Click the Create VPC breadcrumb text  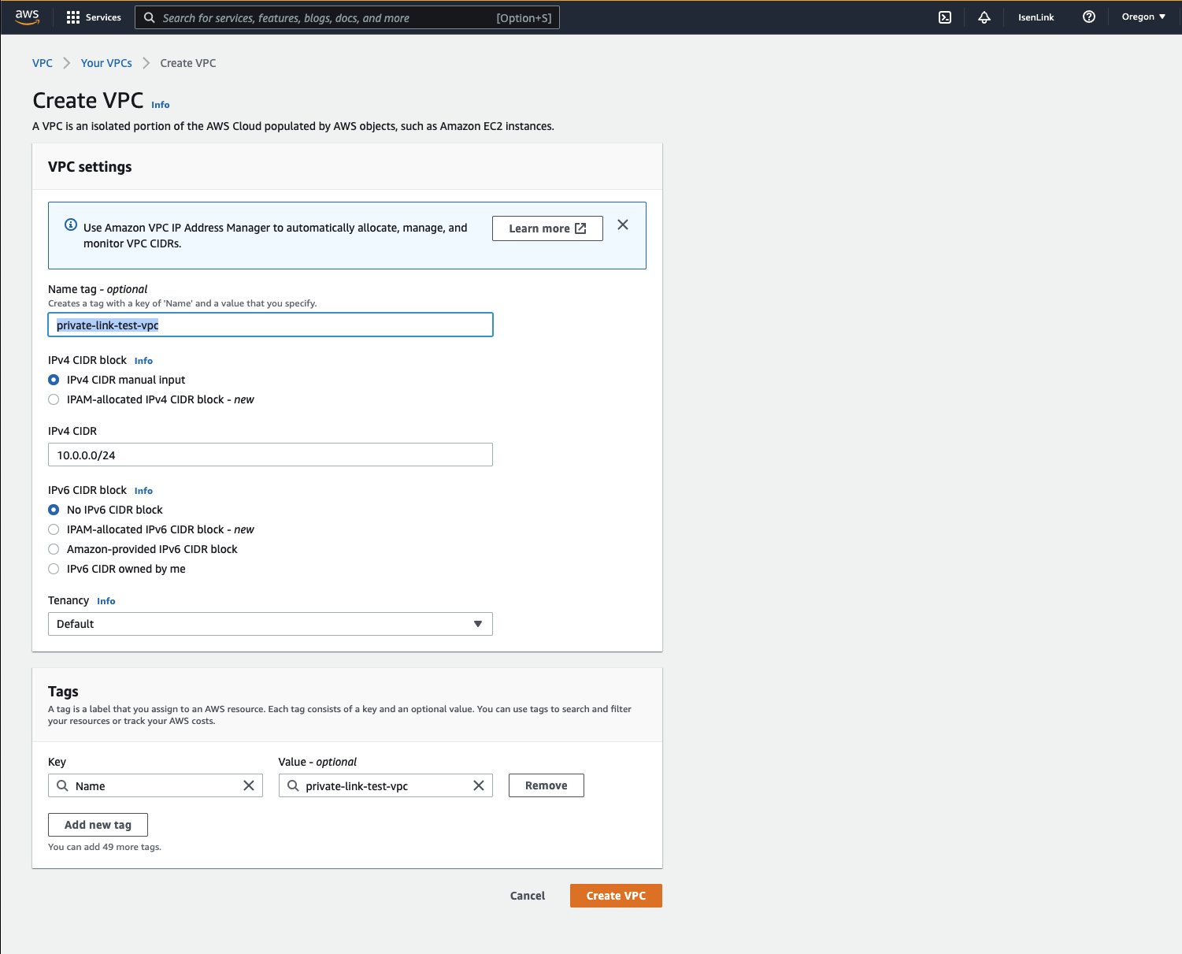(188, 63)
